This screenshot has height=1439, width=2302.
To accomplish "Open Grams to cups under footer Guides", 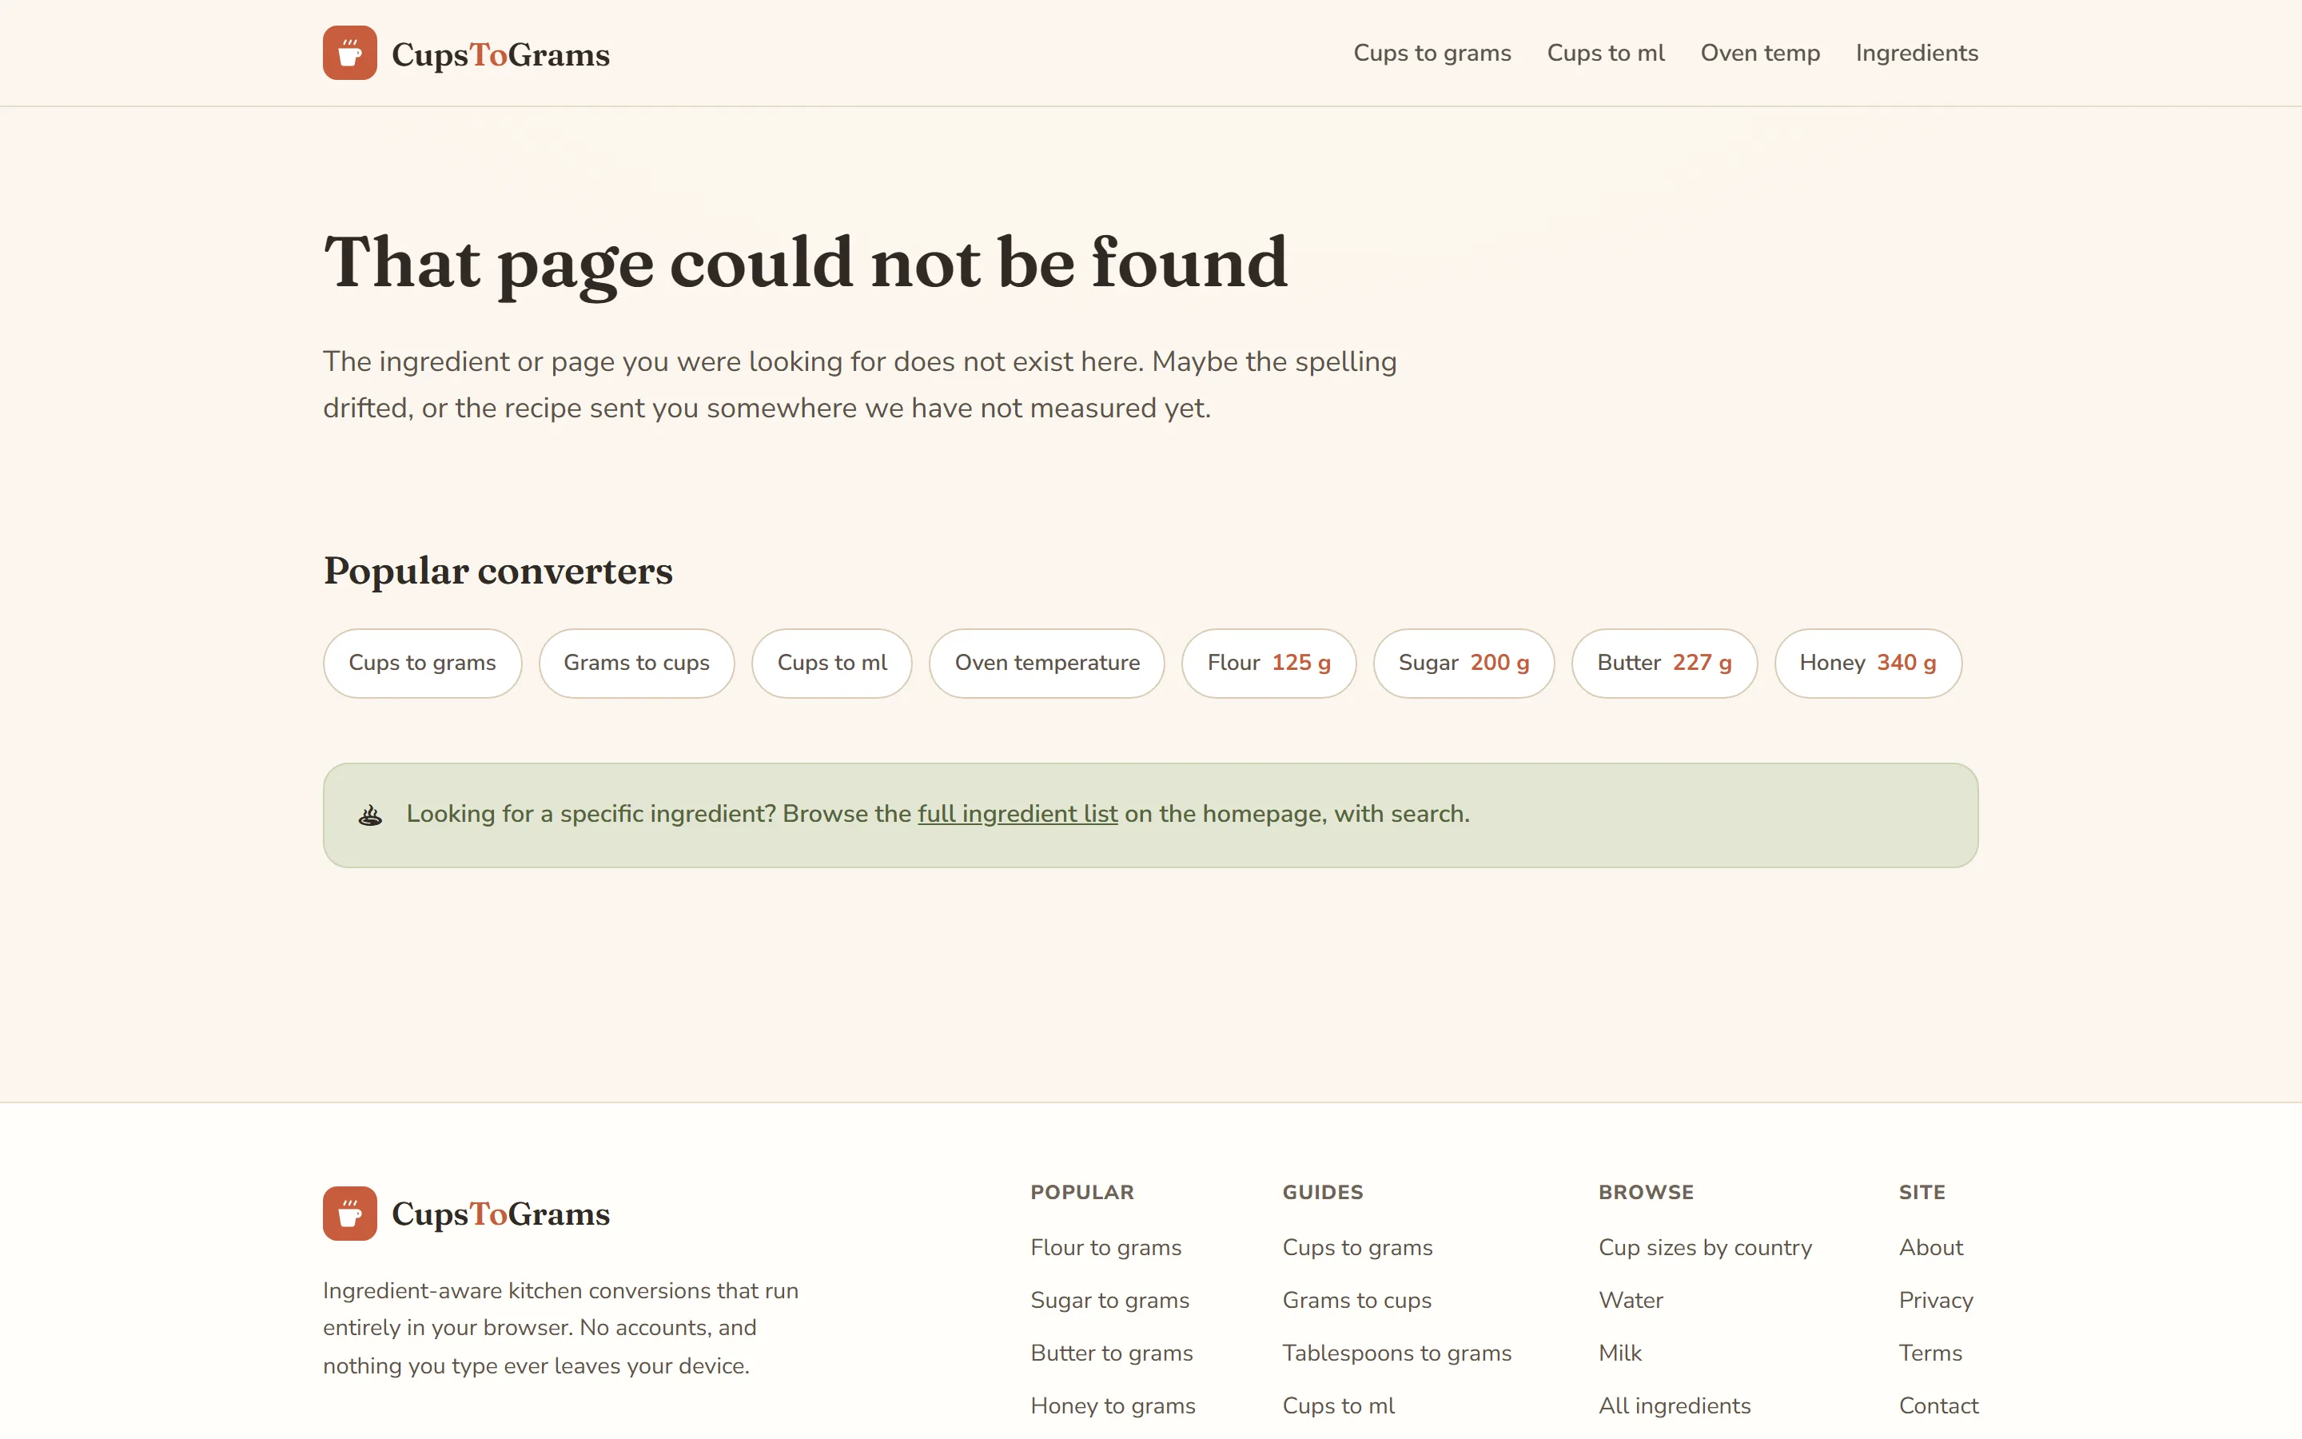I will coord(1356,1300).
